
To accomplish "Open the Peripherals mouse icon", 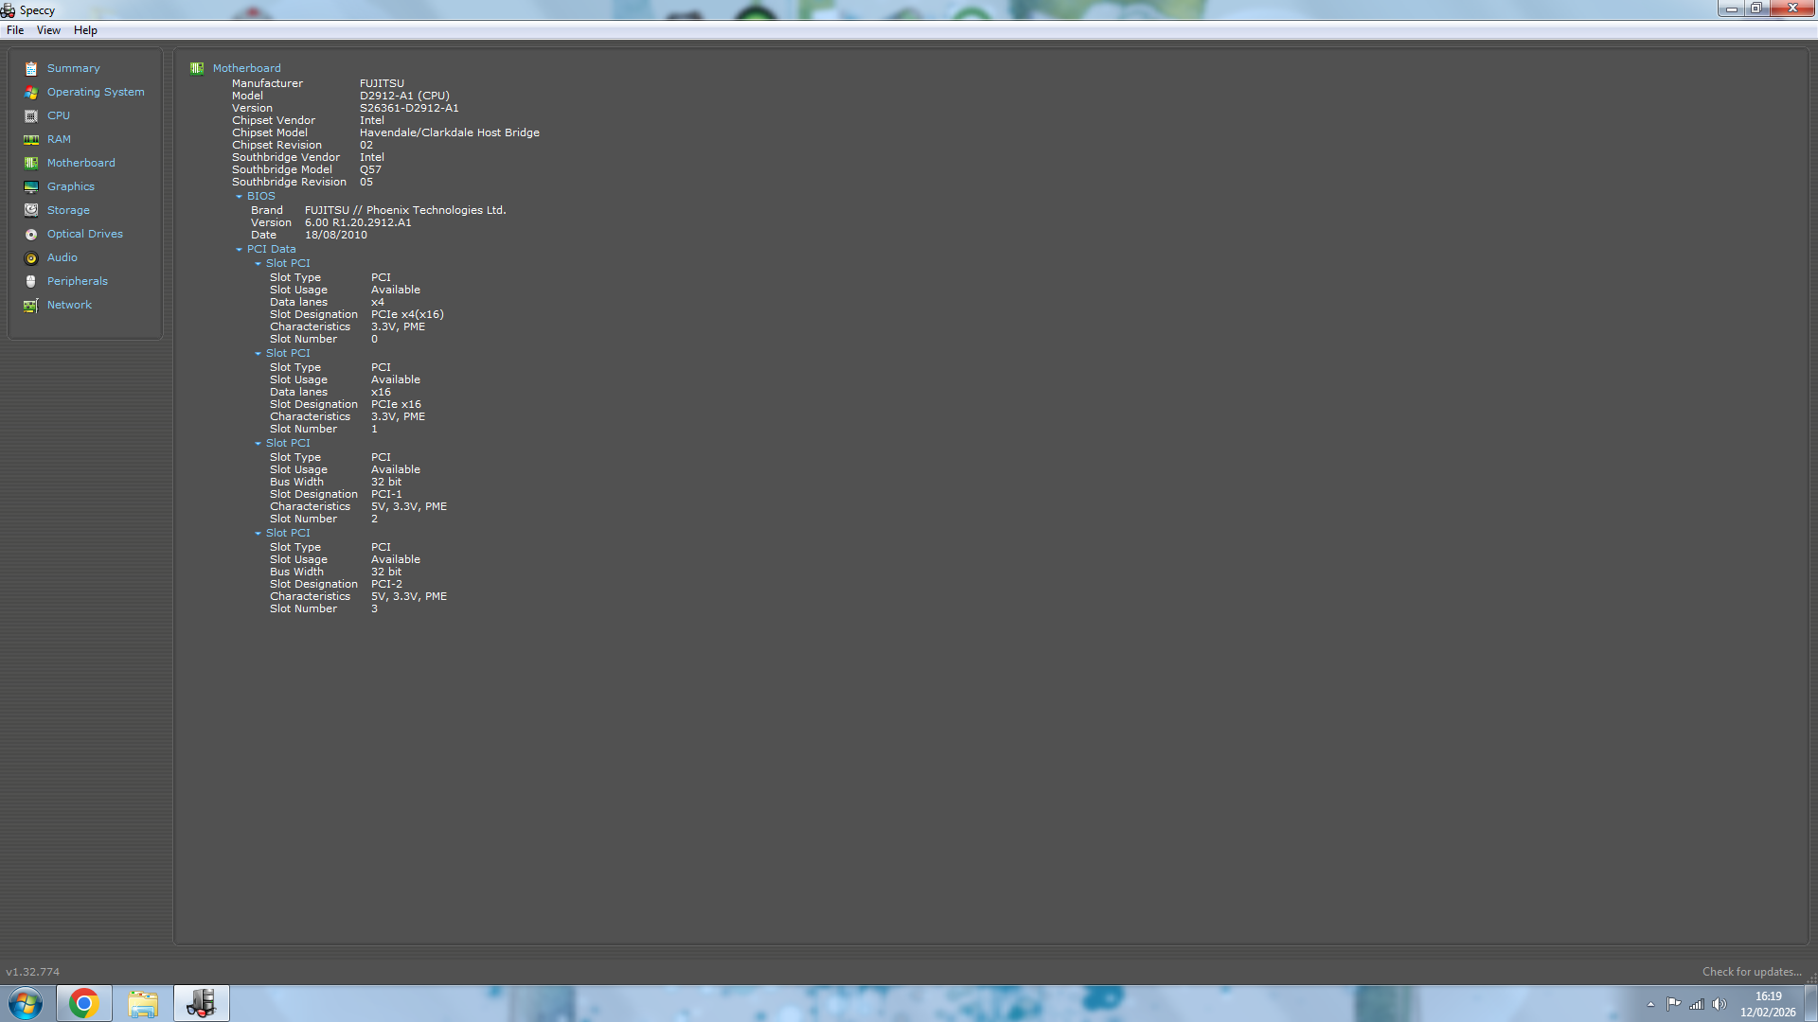I will pyautogui.click(x=31, y=281).
